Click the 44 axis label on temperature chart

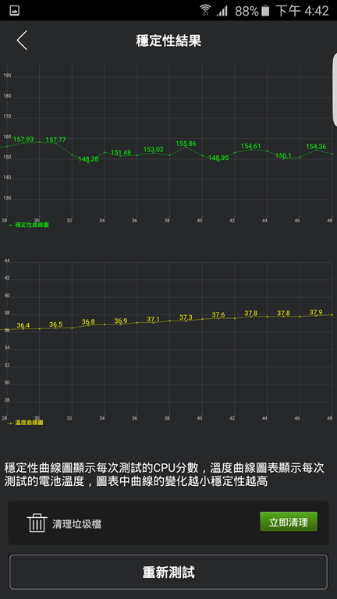click(x=7, y=261)
